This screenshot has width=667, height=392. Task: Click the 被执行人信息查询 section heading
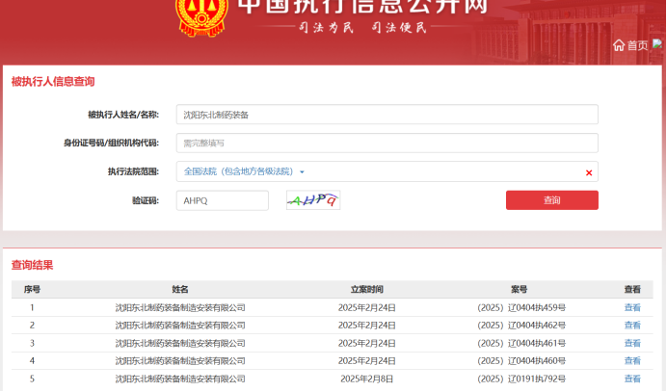click(x=53, y=81)
